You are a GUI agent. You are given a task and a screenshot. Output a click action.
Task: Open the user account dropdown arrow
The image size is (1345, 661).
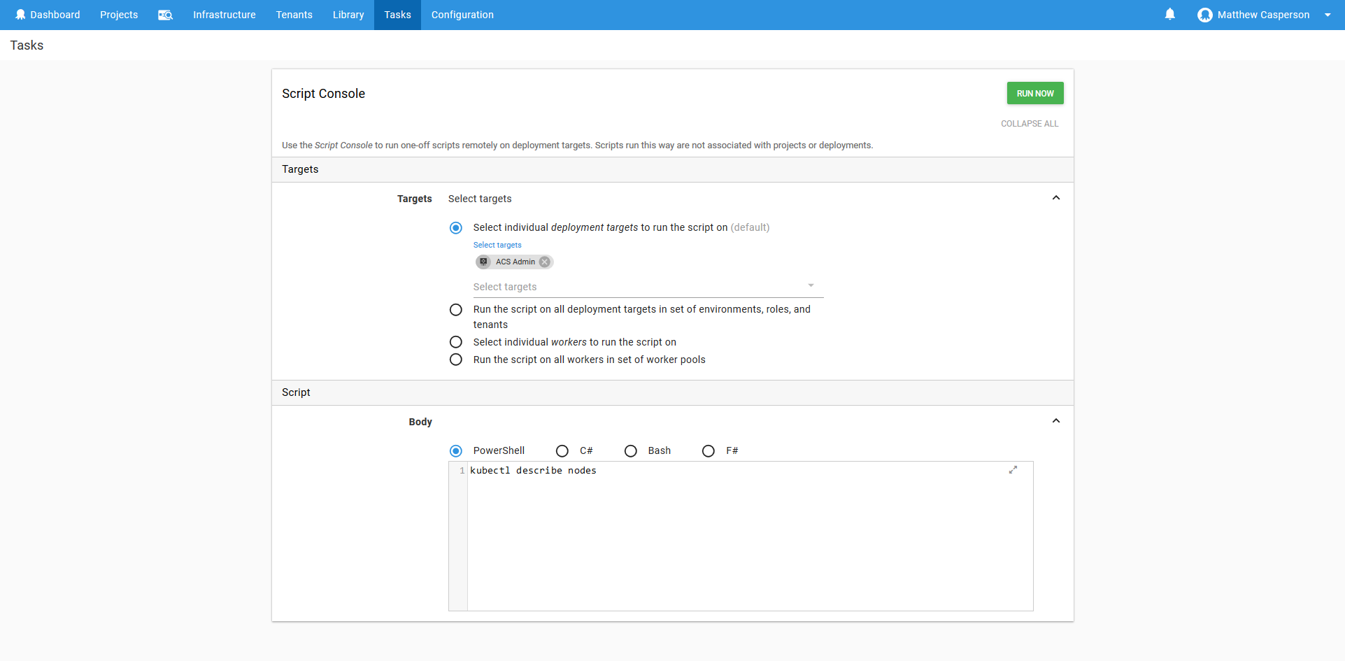(1328, 15)
